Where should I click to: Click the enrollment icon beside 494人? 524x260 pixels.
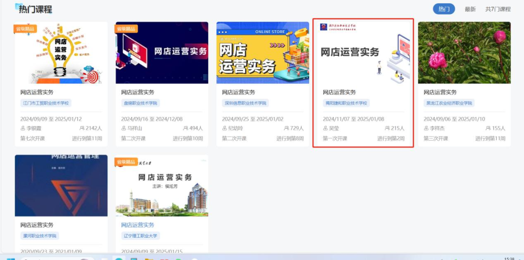(185, 129)
